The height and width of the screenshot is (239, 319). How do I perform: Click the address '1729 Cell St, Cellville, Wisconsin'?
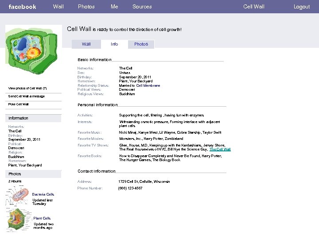[x=144, y=181]
